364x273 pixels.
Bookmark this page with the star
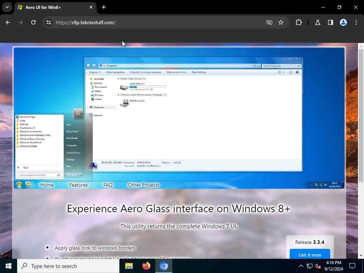click(x=281, y=22)
